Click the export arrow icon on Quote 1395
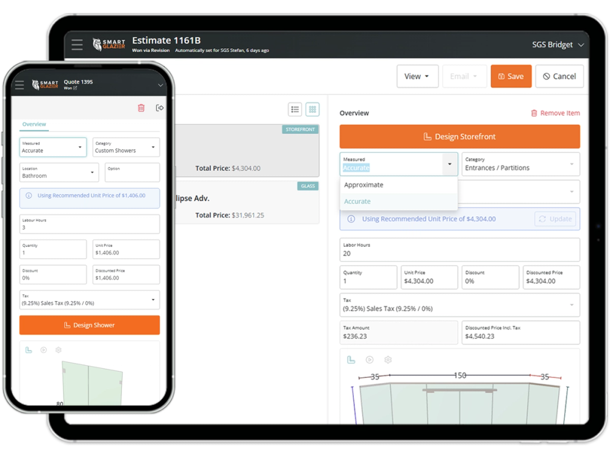 tap(160, 107)
